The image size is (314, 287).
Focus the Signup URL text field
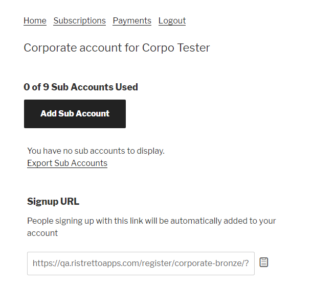141,264
